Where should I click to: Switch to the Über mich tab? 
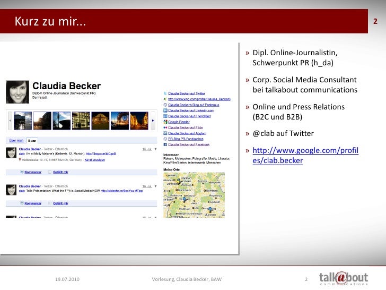point(16,140)
